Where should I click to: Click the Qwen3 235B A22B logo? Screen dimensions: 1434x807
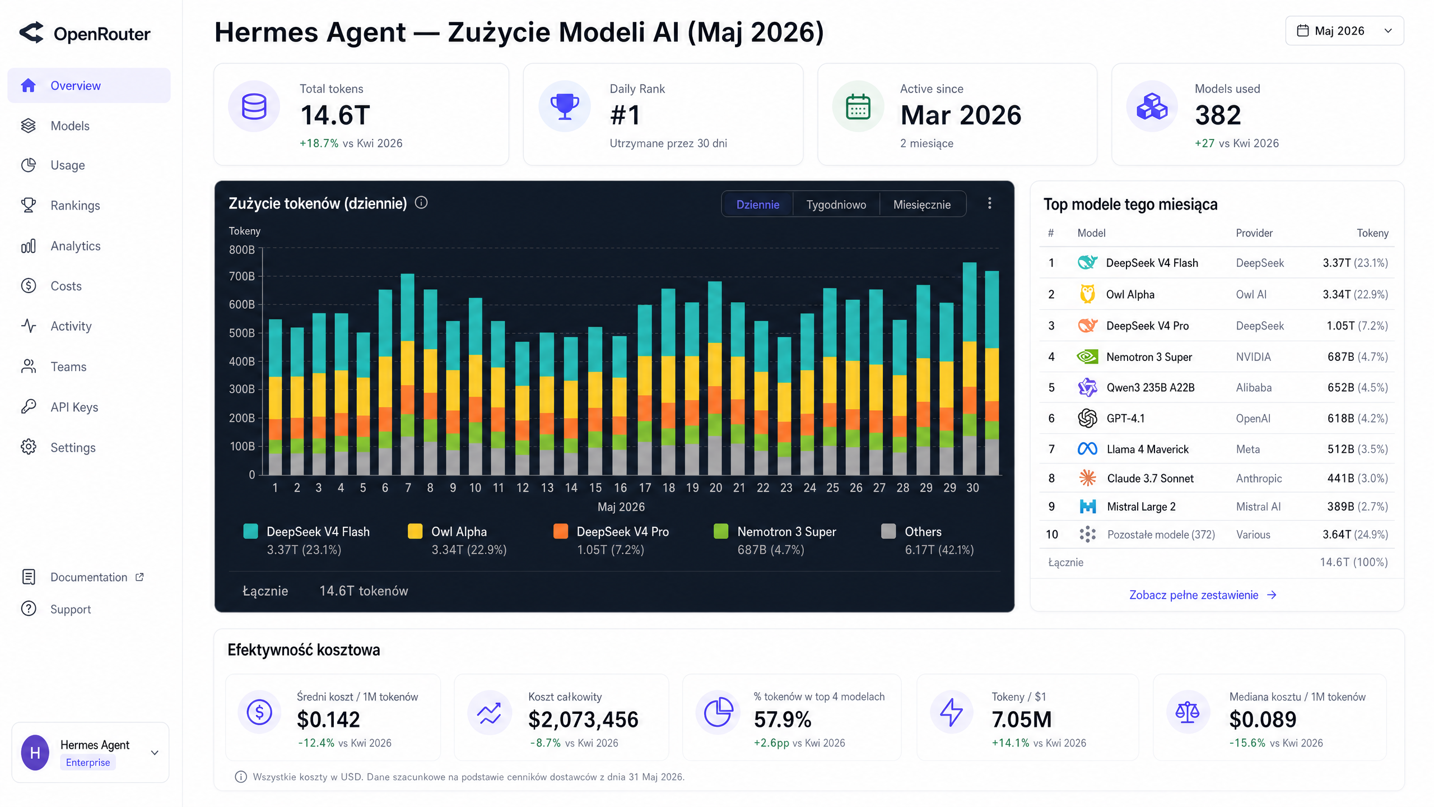(x=1087, y=387)
